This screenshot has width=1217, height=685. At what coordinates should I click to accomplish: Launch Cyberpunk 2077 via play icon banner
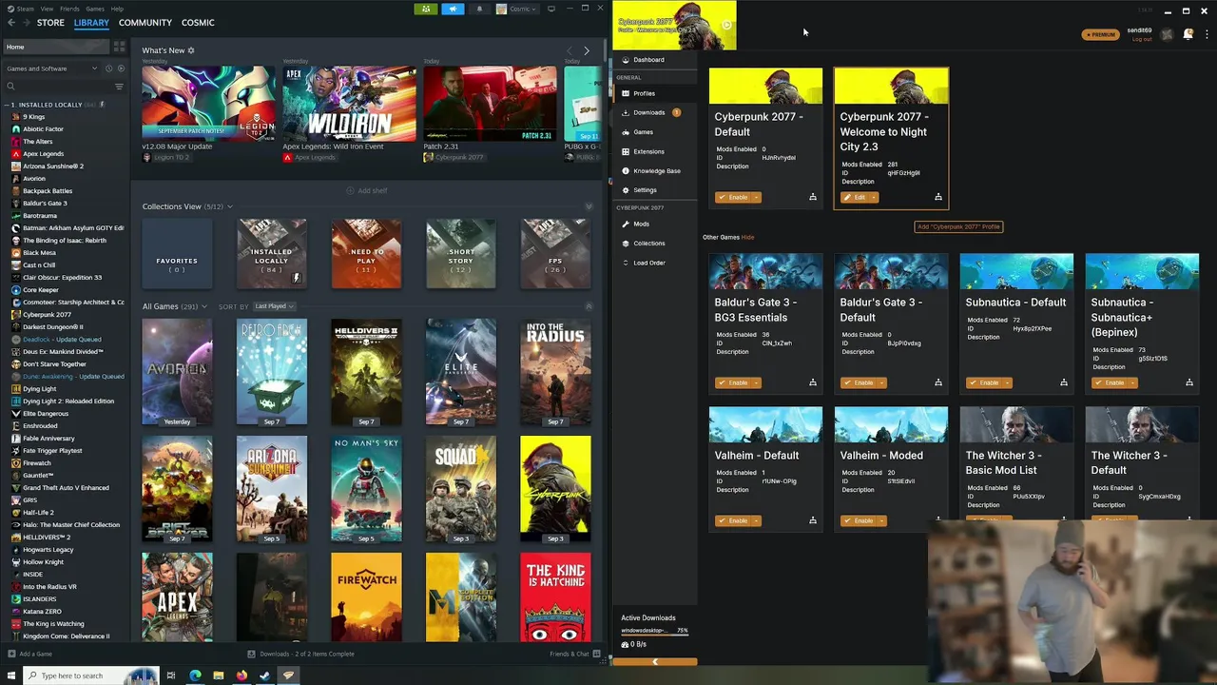click(726, 26)
